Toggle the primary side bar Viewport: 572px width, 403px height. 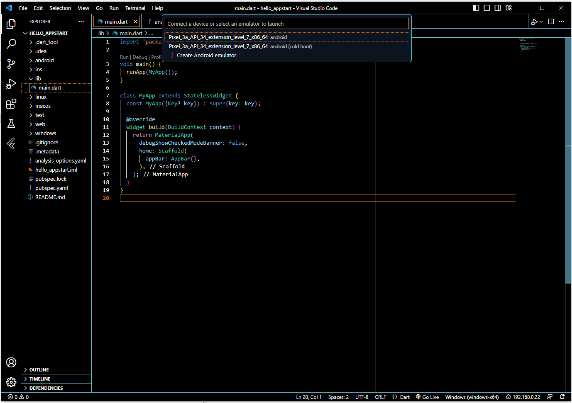click(476, 8)
